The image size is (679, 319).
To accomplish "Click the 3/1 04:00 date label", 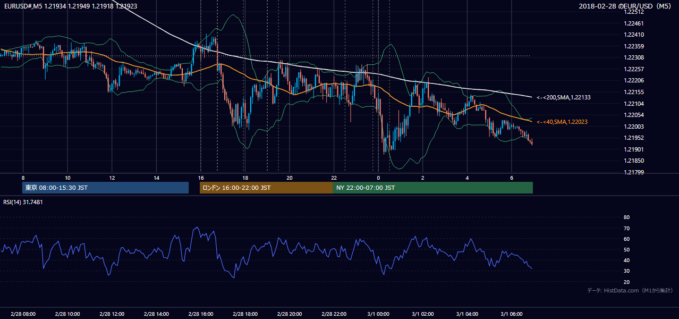I will coord(467,314).
